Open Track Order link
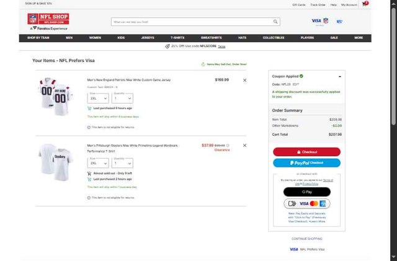This screenshot has height=261, width=397. [318, 5]
